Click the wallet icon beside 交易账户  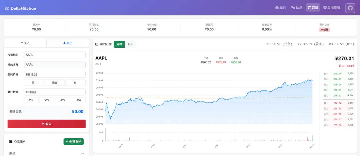11,142
